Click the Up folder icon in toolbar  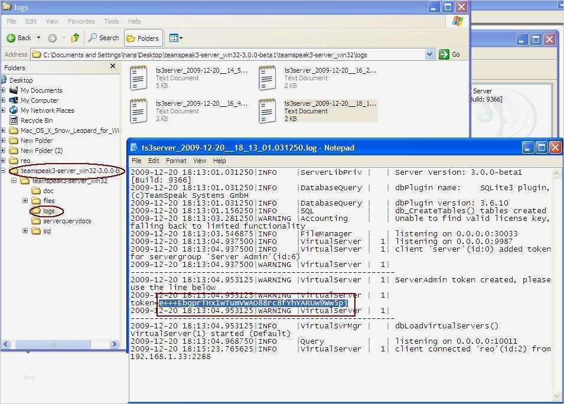(76, 38)
